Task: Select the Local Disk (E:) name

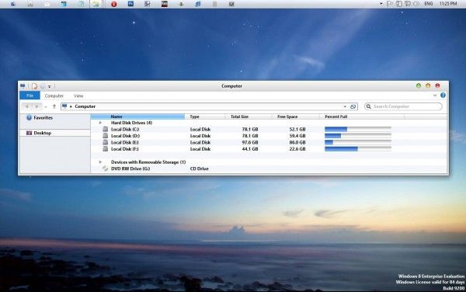Action: pyautogui.click(x=125, y=142)
